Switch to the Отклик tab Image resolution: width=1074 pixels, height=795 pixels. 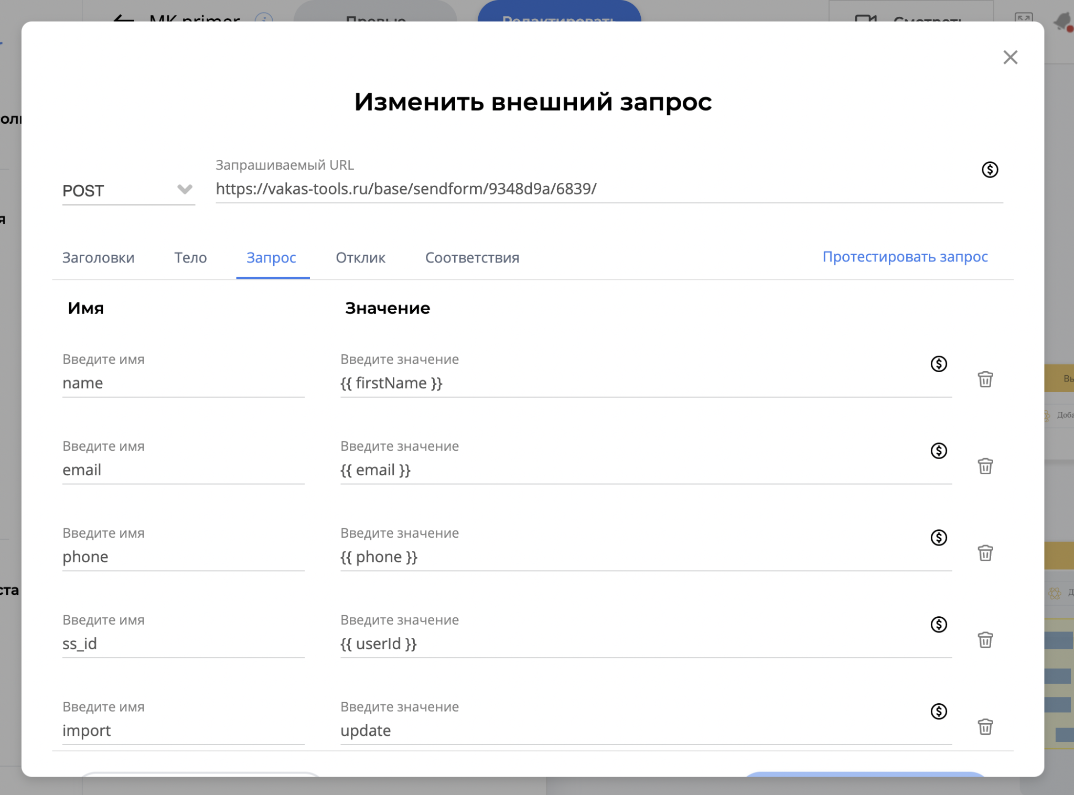(360, 258)
